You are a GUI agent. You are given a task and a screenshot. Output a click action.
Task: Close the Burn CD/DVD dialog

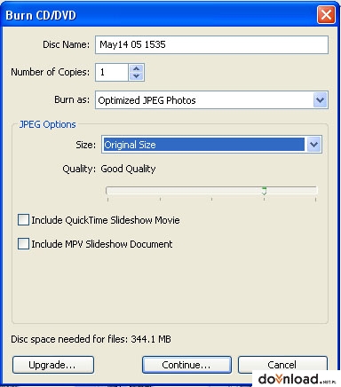click(326, 14)
